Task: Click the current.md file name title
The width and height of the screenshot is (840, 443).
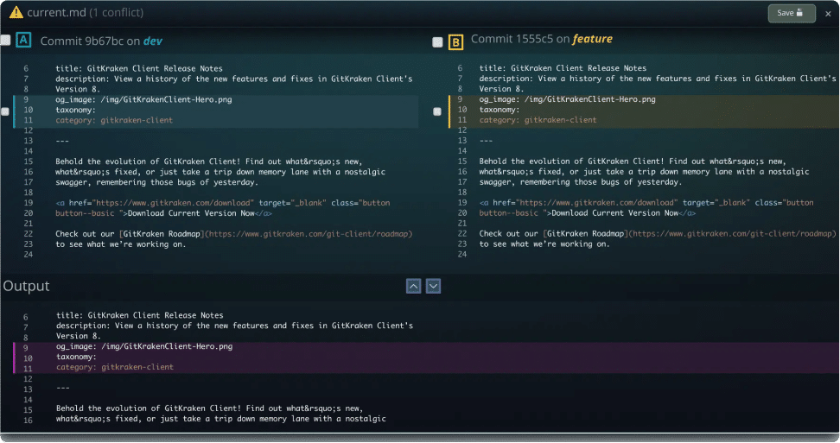Action: pos(56,12)
